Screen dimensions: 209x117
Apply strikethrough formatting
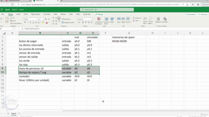coord(36,22)
